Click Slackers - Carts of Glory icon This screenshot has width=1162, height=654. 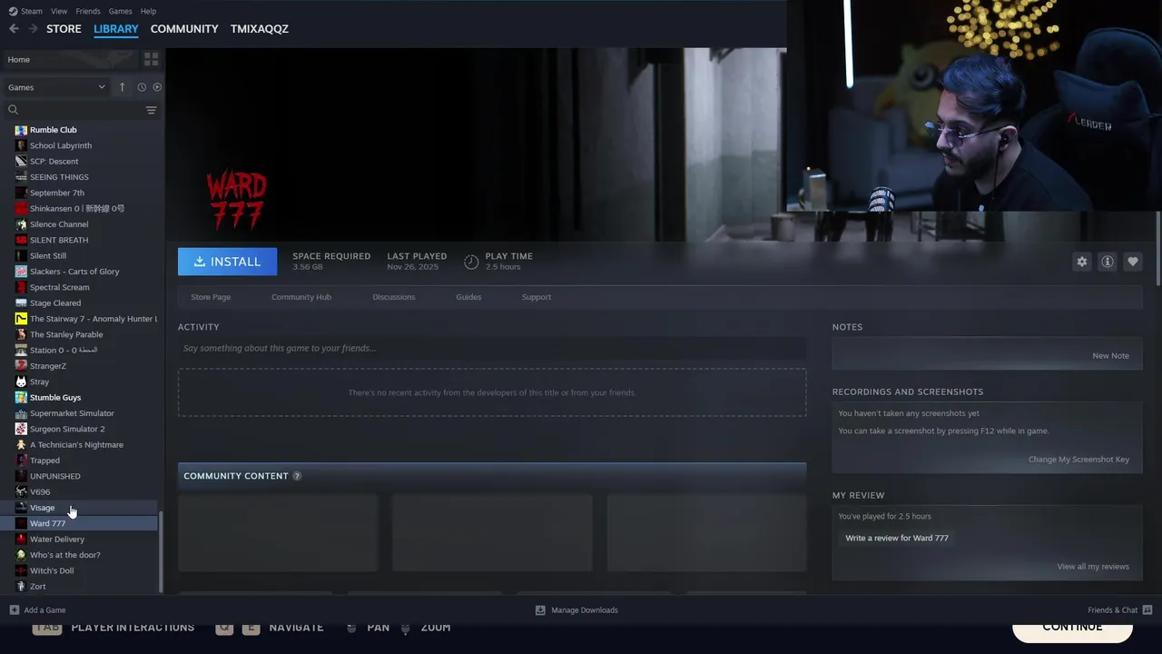tap(21, 272)
